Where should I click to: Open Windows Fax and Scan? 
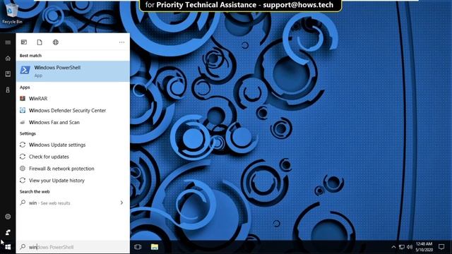(x=73, y=122)
